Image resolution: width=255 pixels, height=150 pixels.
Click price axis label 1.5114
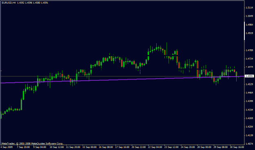click(x=249, y=8)
